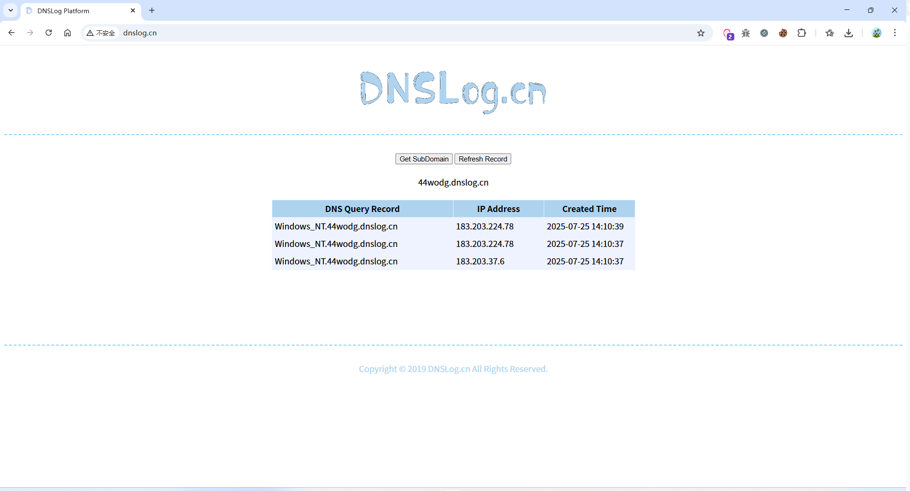Viewport: 910px width, 491px height.
Task: Click the DNS Query Record column header
Action: 362,209
